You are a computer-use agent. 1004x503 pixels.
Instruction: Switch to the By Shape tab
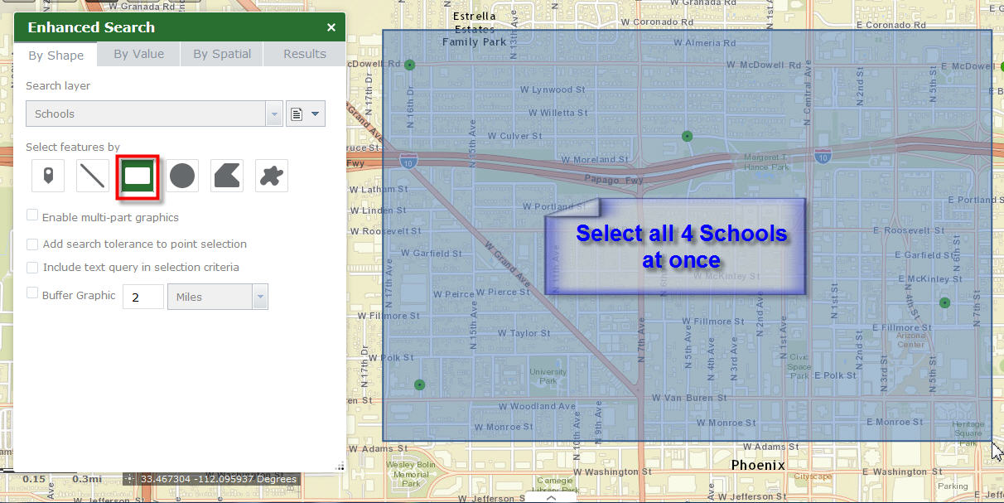pos(56,55)
